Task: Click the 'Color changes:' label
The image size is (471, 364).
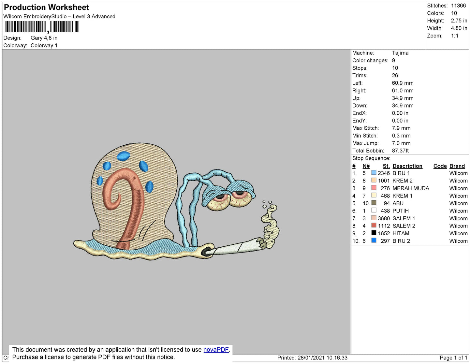Action: coord(370,60)
